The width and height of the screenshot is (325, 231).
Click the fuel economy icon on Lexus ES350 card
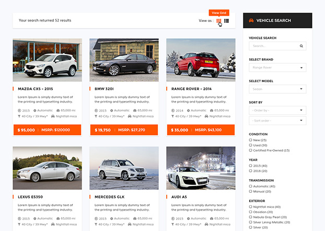(x=19, y=224)
